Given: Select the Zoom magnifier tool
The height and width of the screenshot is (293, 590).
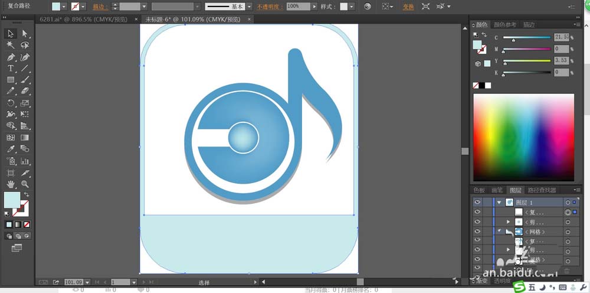Looking at the screenshot, I should [x=25, y=184].
